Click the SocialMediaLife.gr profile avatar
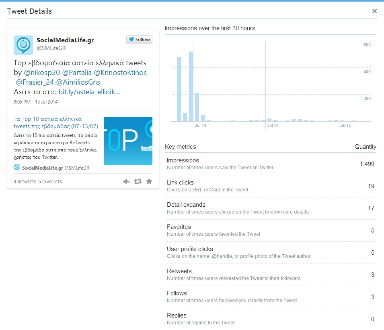 pos(23,45)
